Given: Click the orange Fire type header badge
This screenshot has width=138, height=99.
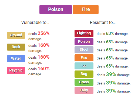Looking at the screenshot, I should pyautogui.click(x=86, y=9).
